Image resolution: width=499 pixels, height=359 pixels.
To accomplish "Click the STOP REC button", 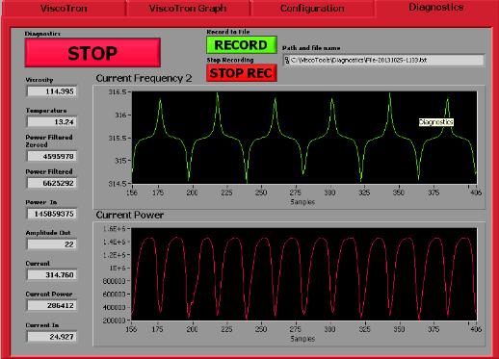I will click(242, 73).
